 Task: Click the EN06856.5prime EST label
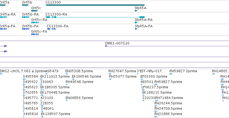[x=79, y=98]
